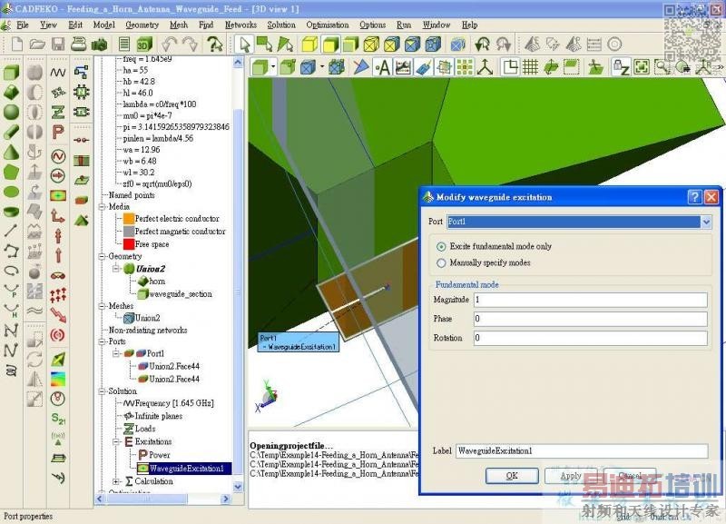Click the red P power icon in palette
This screenshot has width=726, height=524.
coord(58,132)
